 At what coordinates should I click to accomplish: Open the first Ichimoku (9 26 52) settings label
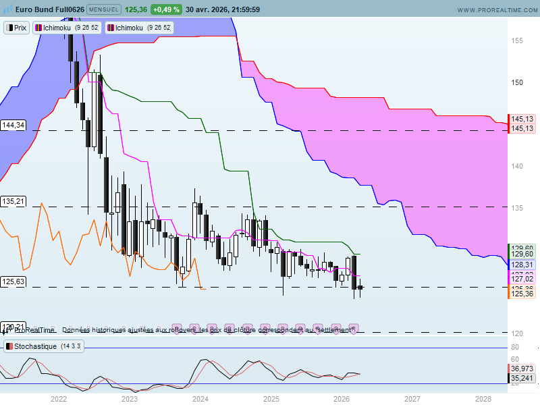66,28
